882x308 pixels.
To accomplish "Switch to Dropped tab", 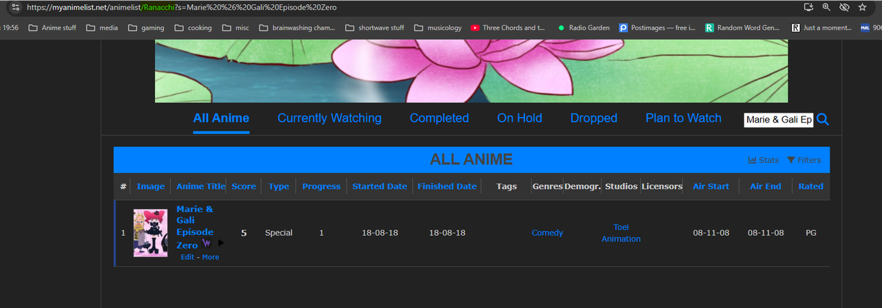I will [x=594, y=118].
